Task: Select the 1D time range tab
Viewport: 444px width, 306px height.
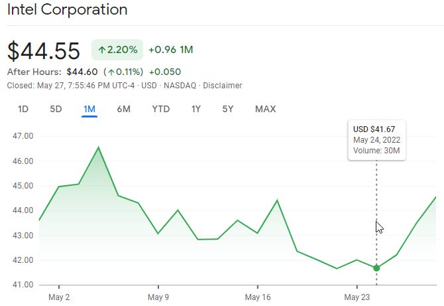Action: 23,109
